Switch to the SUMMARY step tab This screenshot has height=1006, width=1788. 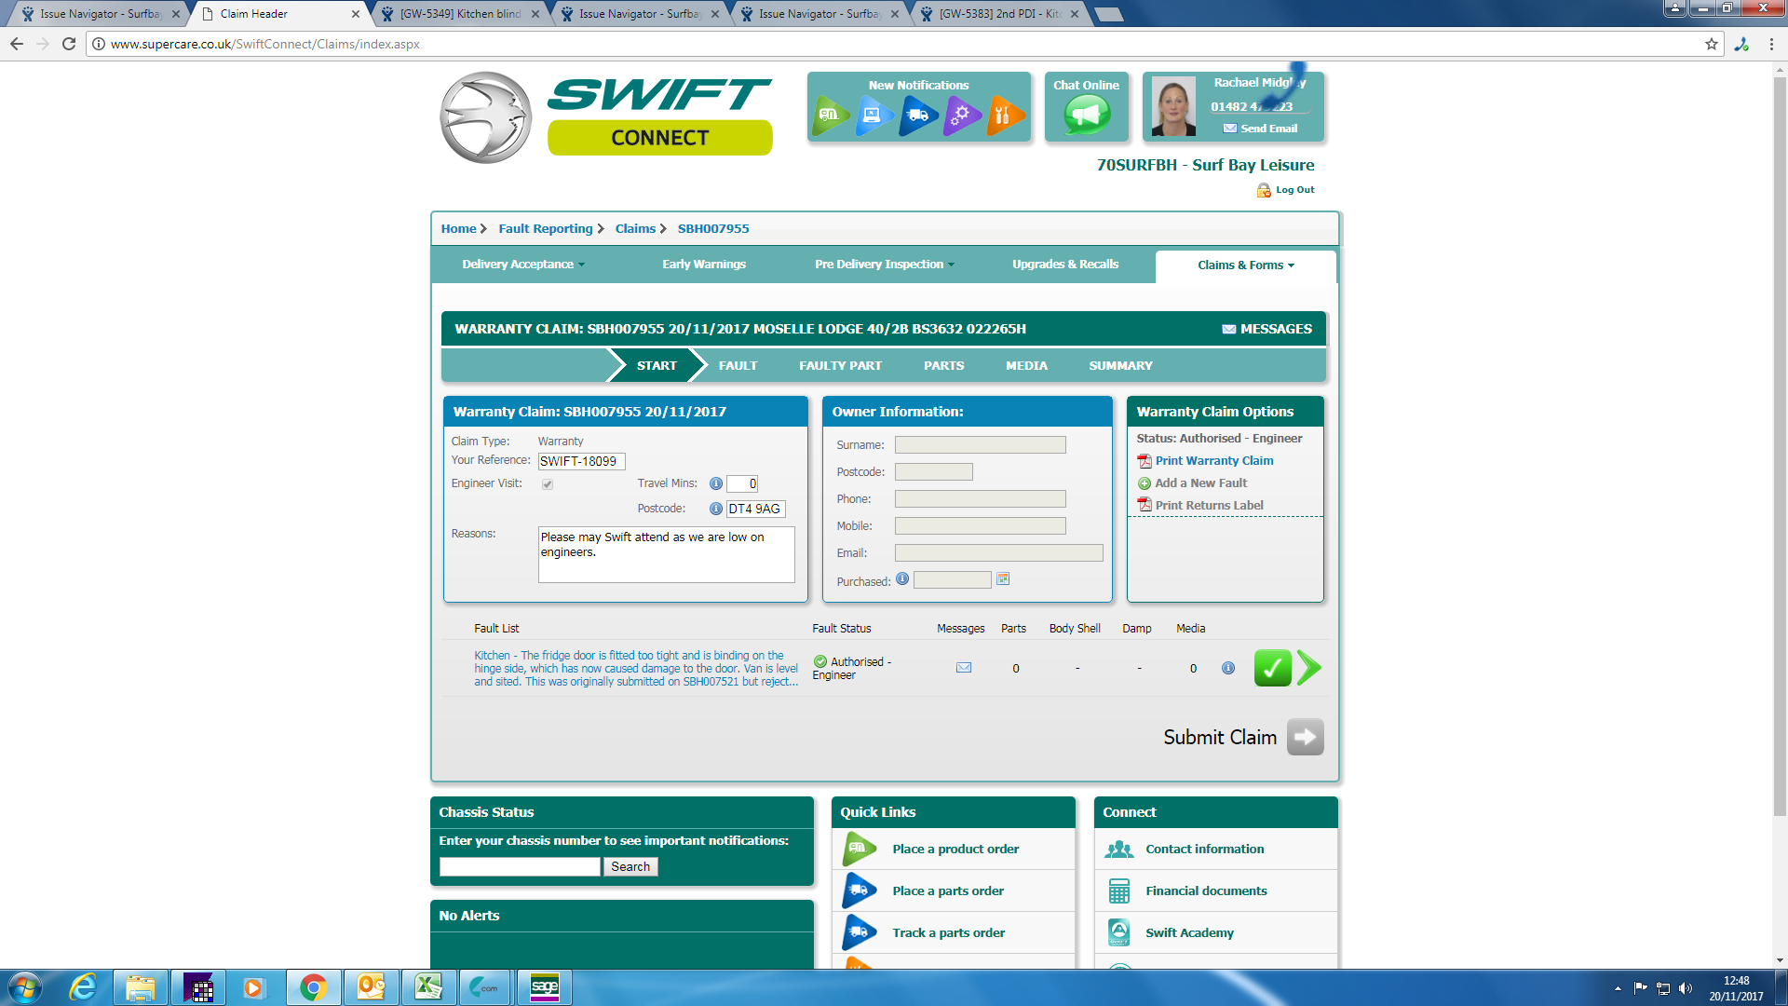[x=1120, y=366]
